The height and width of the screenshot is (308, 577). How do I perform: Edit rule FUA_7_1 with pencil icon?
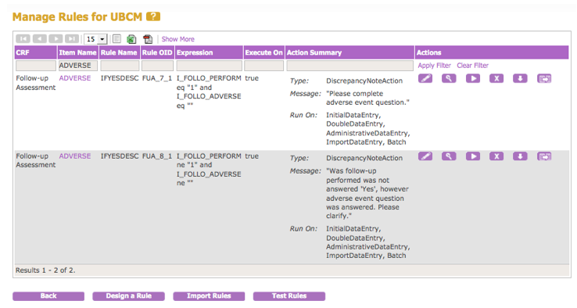point(425,78)
